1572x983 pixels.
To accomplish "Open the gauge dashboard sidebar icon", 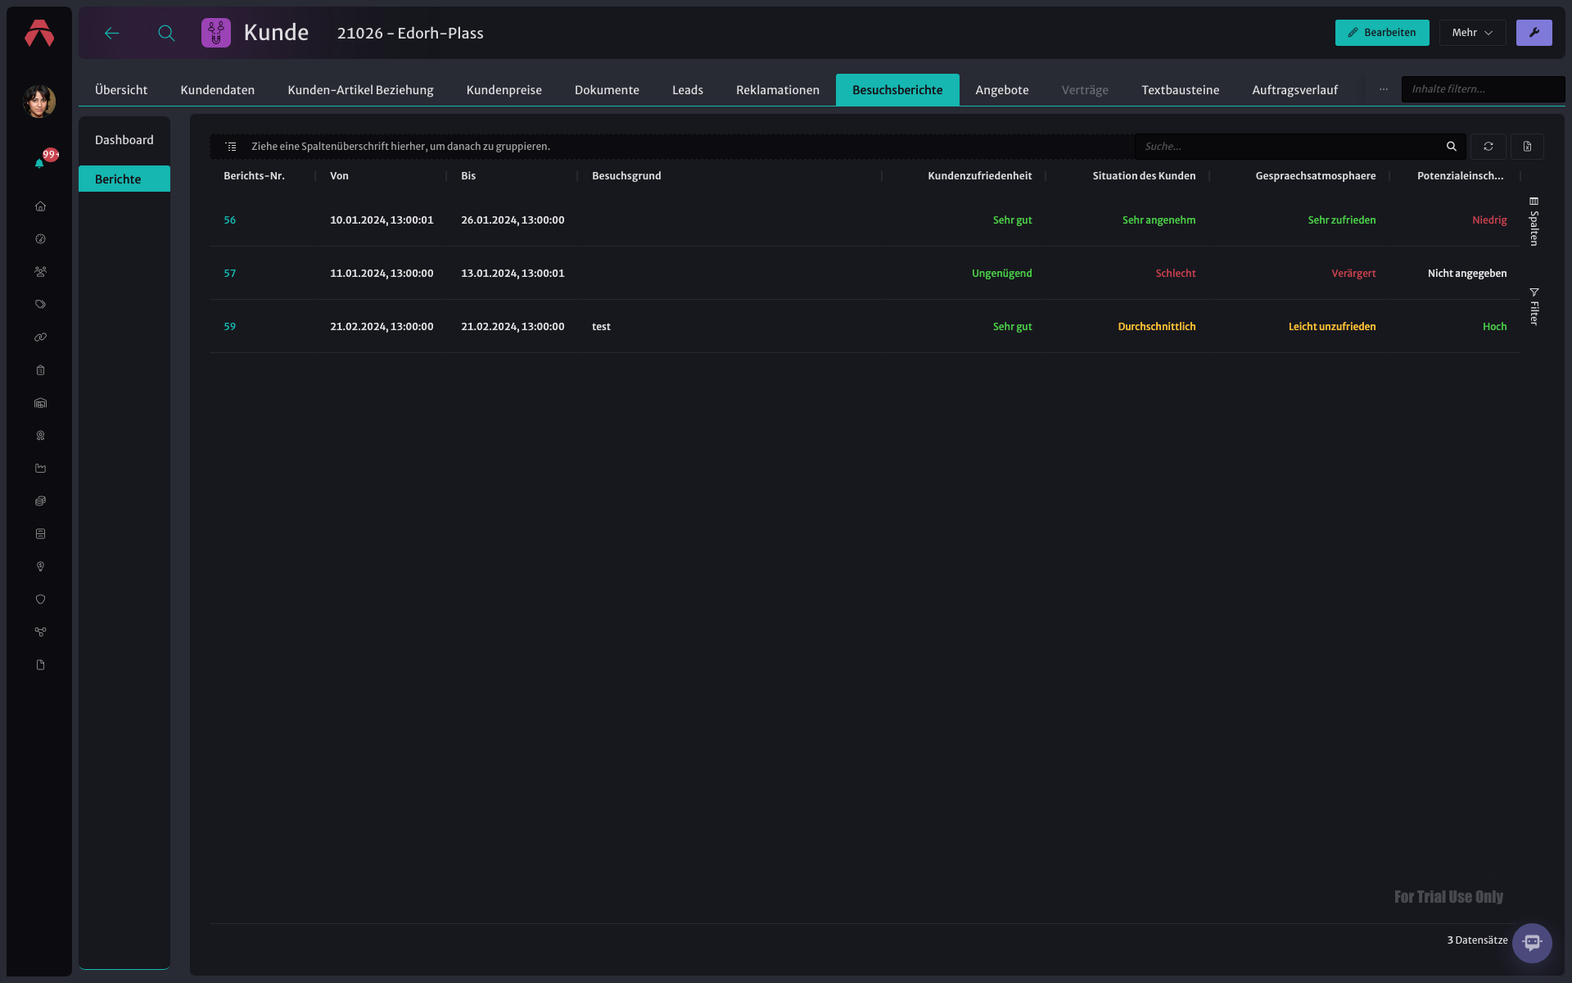I will (x=40, y=239).
